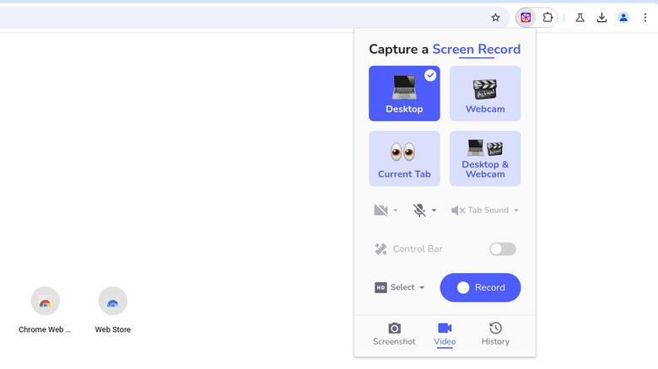Start recording with the Record button
The height and width of the screenshot is (369, 658).
click(x=481, y=287)
